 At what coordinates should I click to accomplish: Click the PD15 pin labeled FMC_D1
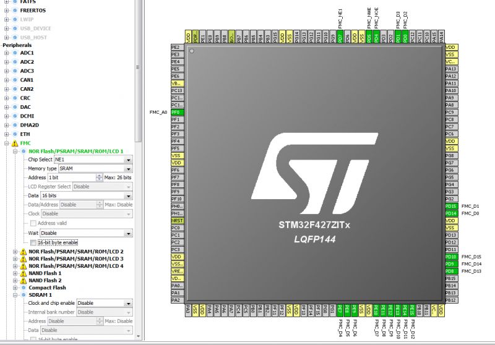452,207
